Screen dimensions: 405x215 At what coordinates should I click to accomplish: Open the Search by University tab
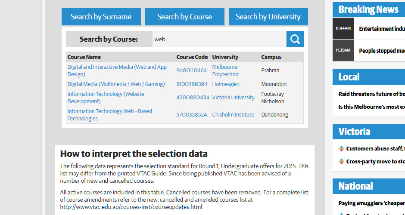pyautogui.click(x=268, y=17)
